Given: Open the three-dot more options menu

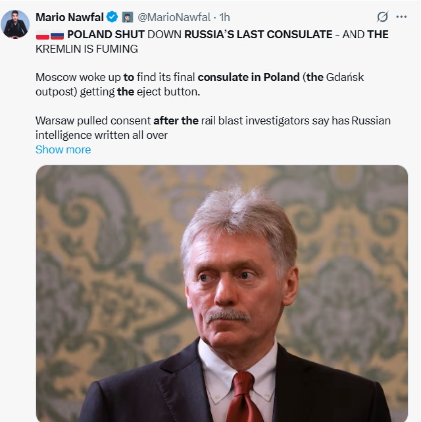Looking at the screenshot, I should click(x=402, y=17).
